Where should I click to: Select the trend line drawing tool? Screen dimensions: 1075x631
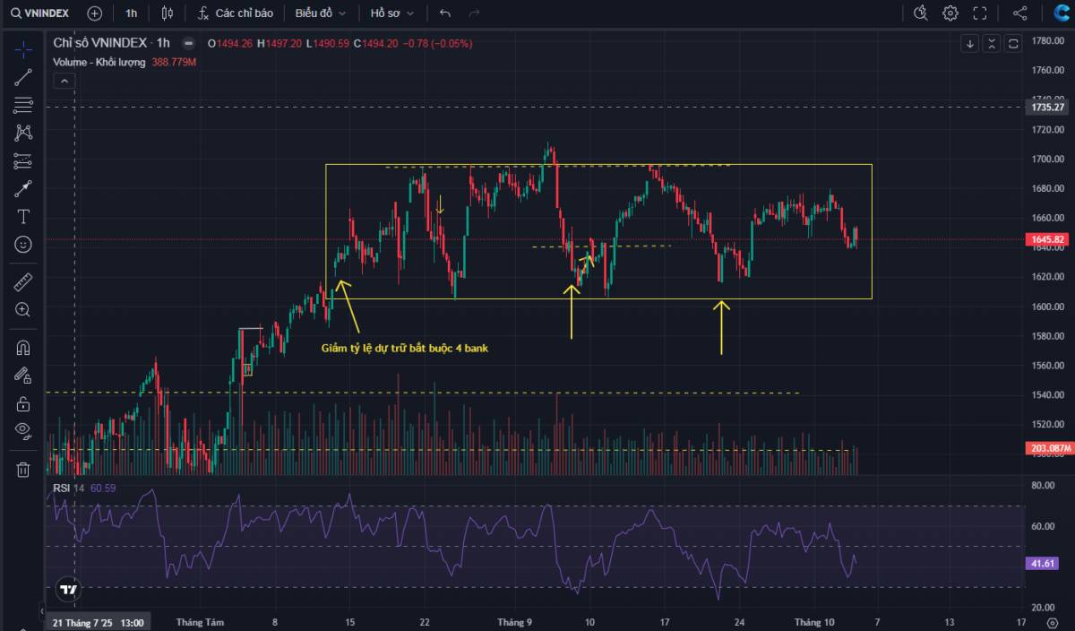coord(23,78)
